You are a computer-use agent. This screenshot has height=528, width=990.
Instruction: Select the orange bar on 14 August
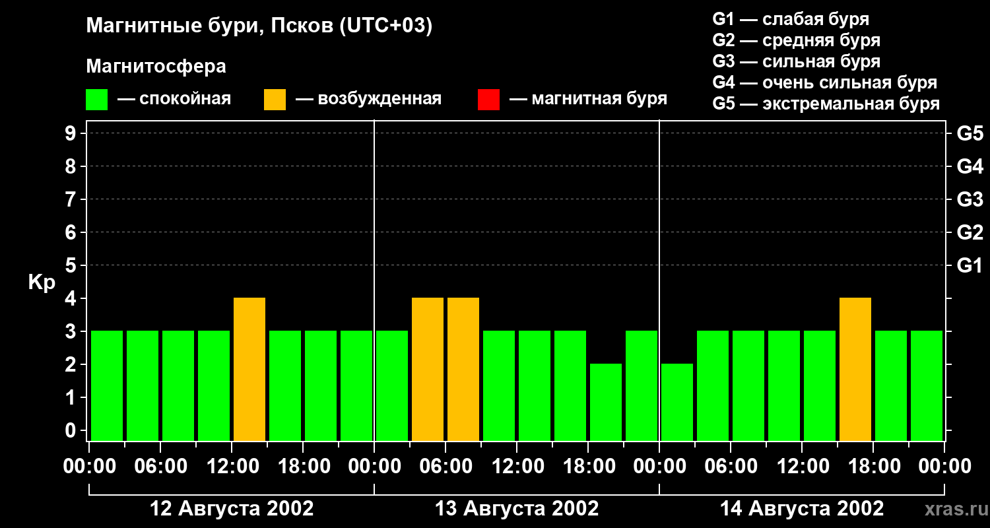click(855, 369)
